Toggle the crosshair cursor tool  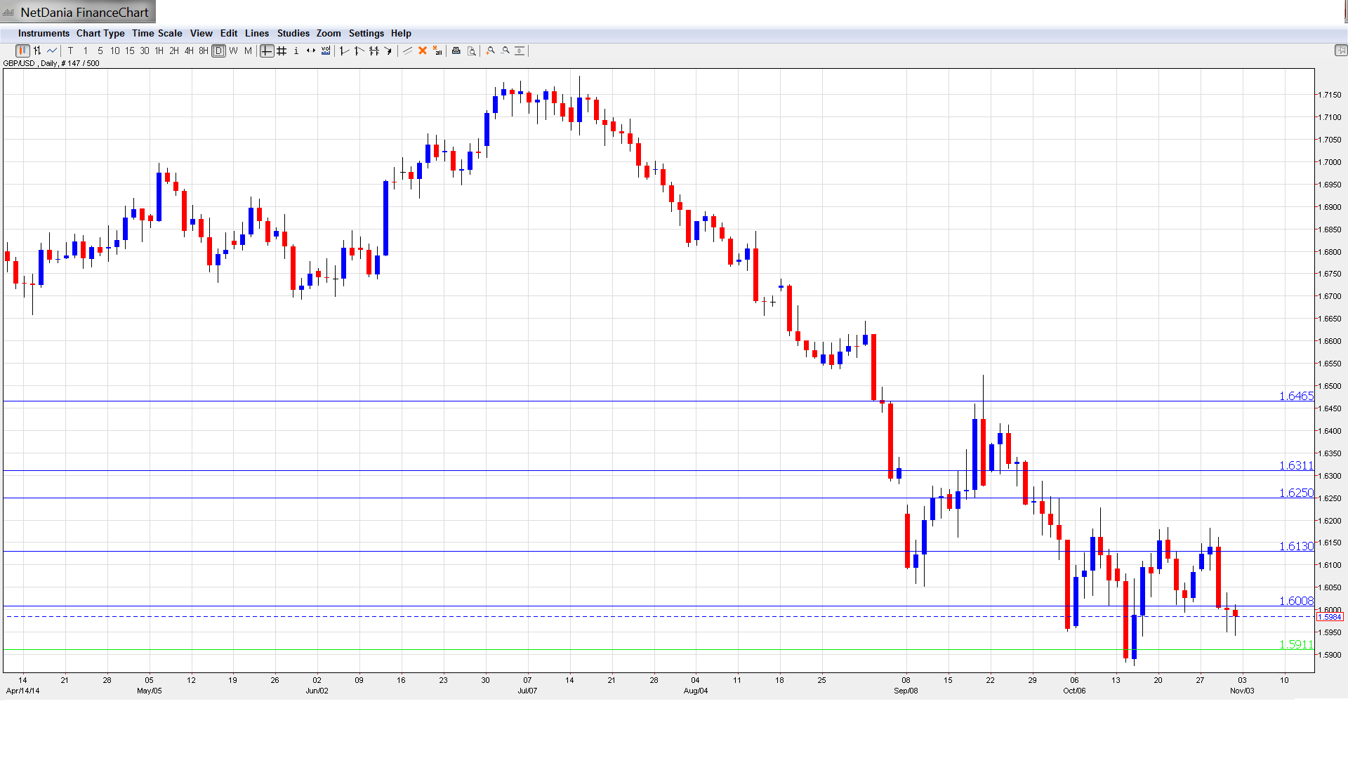tap(267, 51)
